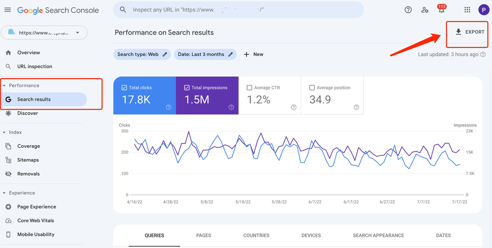
Task: Click the Sitemaps icon
Action: [8, 160]
